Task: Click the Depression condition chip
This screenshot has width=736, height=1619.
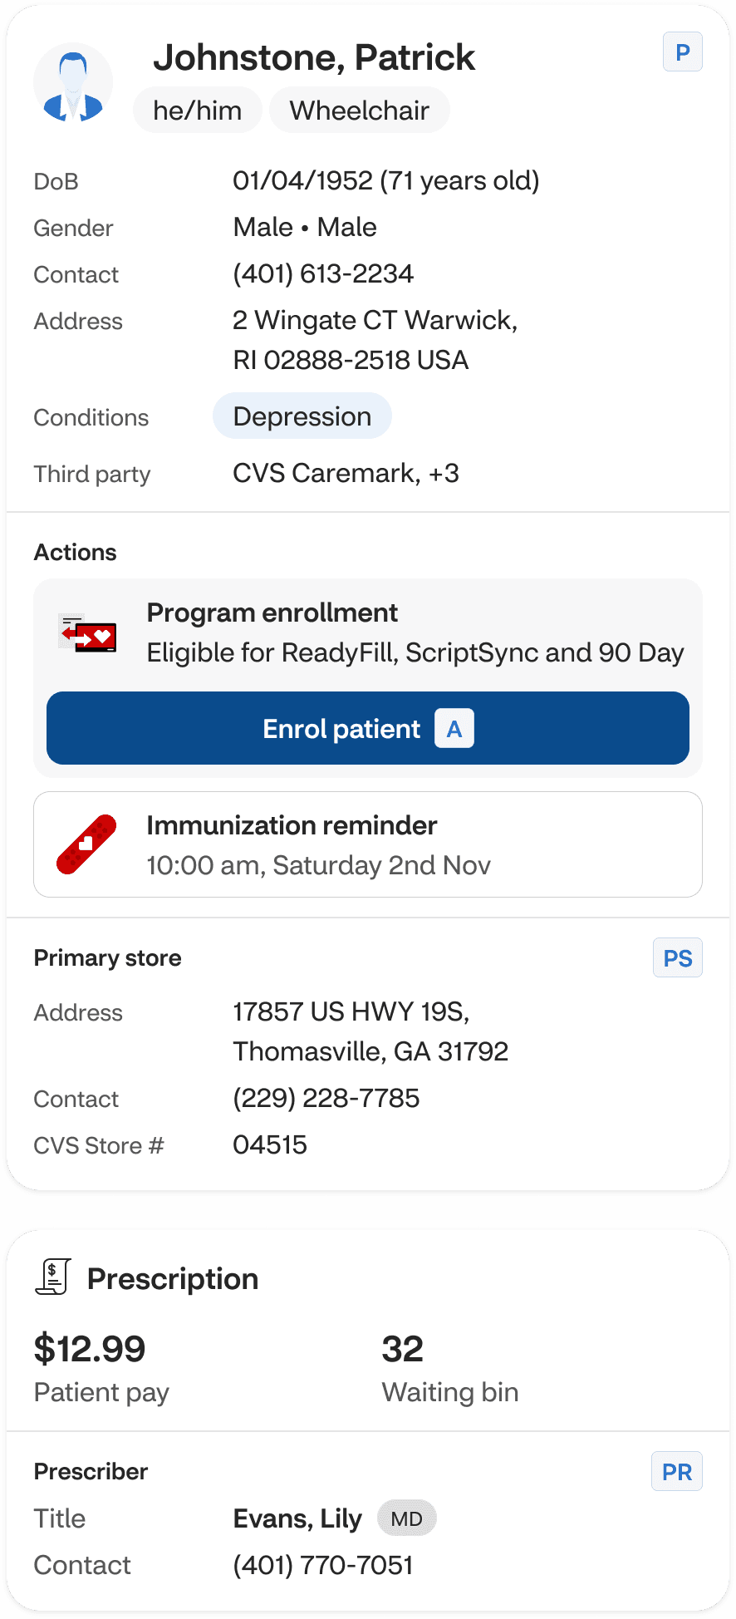Action: click(x=302, y=416)
